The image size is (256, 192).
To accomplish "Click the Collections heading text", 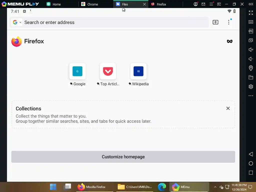I will pyautogui.click(x=28, y=108).
